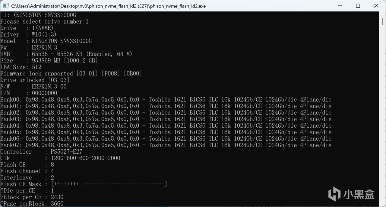Click the '?Block per CE : 2430' line
The height and width of the screenshot is (207, 386).
coord(32,197)
